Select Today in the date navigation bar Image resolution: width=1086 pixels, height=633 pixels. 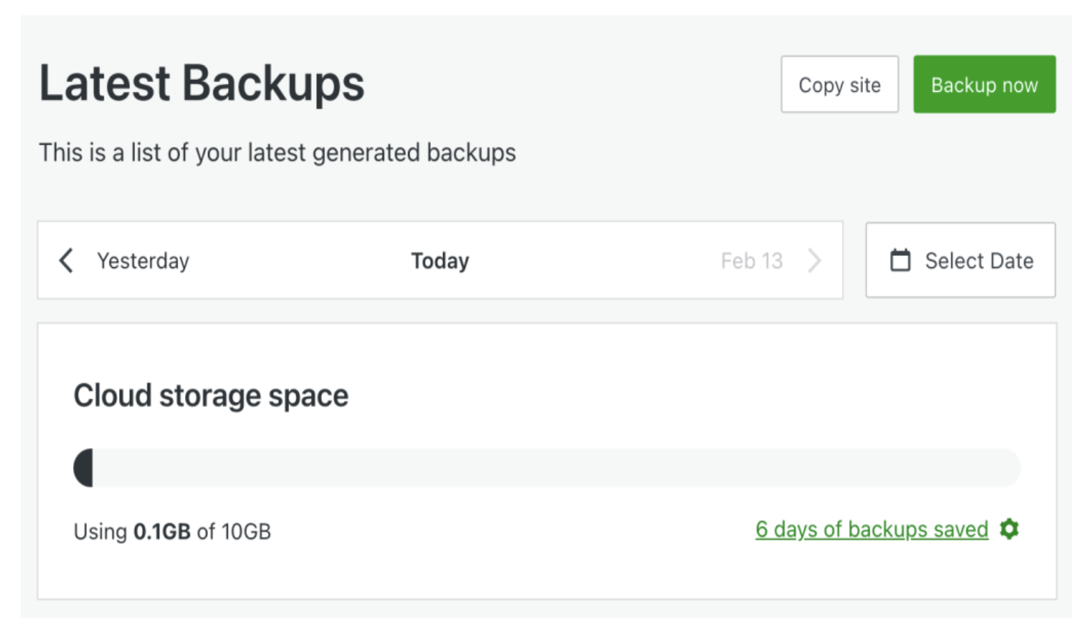click(x=439, y=260)
